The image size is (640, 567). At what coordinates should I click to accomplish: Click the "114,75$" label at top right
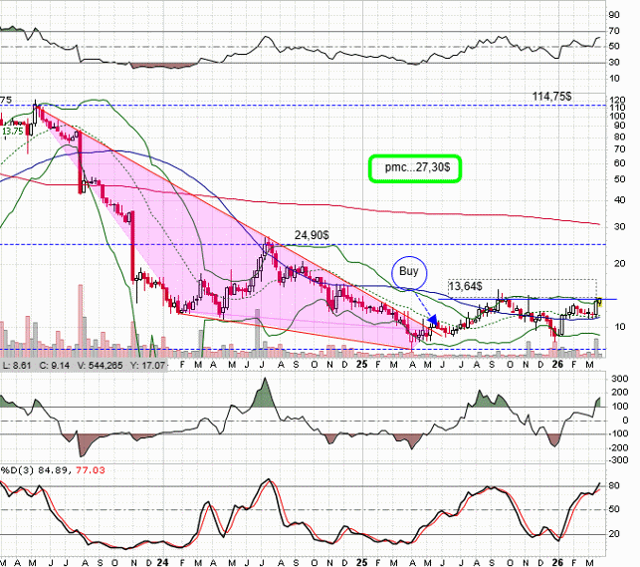pyautogui.click(x=550, y=96)
